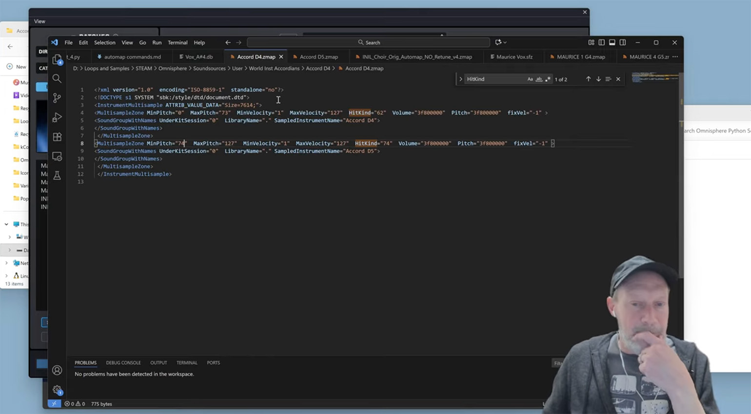Open the Search view in activity bar
This screenshot has width=751, height=414.
point(57,78)
